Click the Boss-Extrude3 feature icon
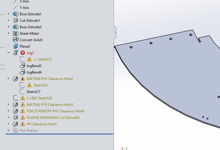Image resolution: width=220 pixels, height=150 pixels. tap(16, 27)
